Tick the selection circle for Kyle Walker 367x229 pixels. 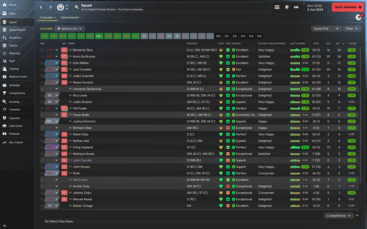42,63
